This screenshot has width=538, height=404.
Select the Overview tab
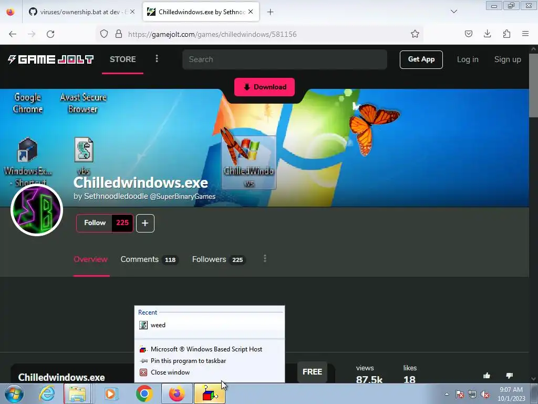(x=90, y=259)
